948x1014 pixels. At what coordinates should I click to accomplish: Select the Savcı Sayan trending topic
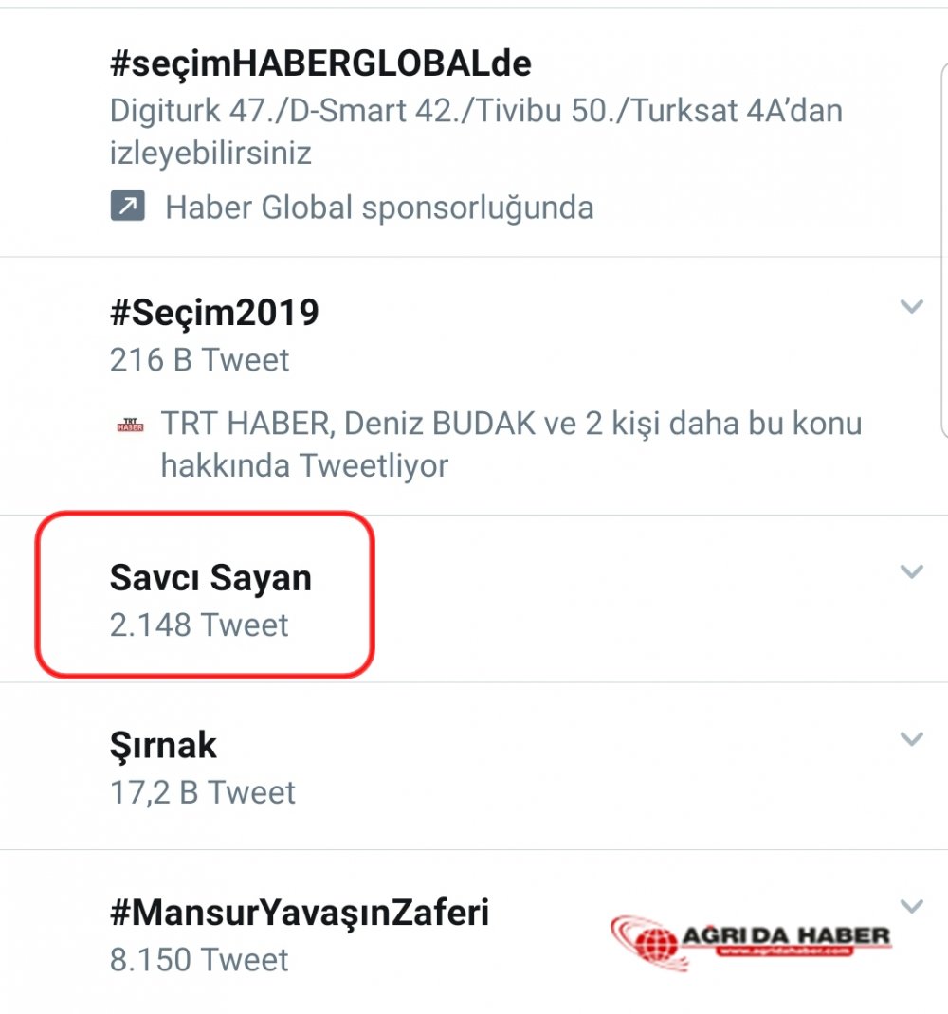210,577
